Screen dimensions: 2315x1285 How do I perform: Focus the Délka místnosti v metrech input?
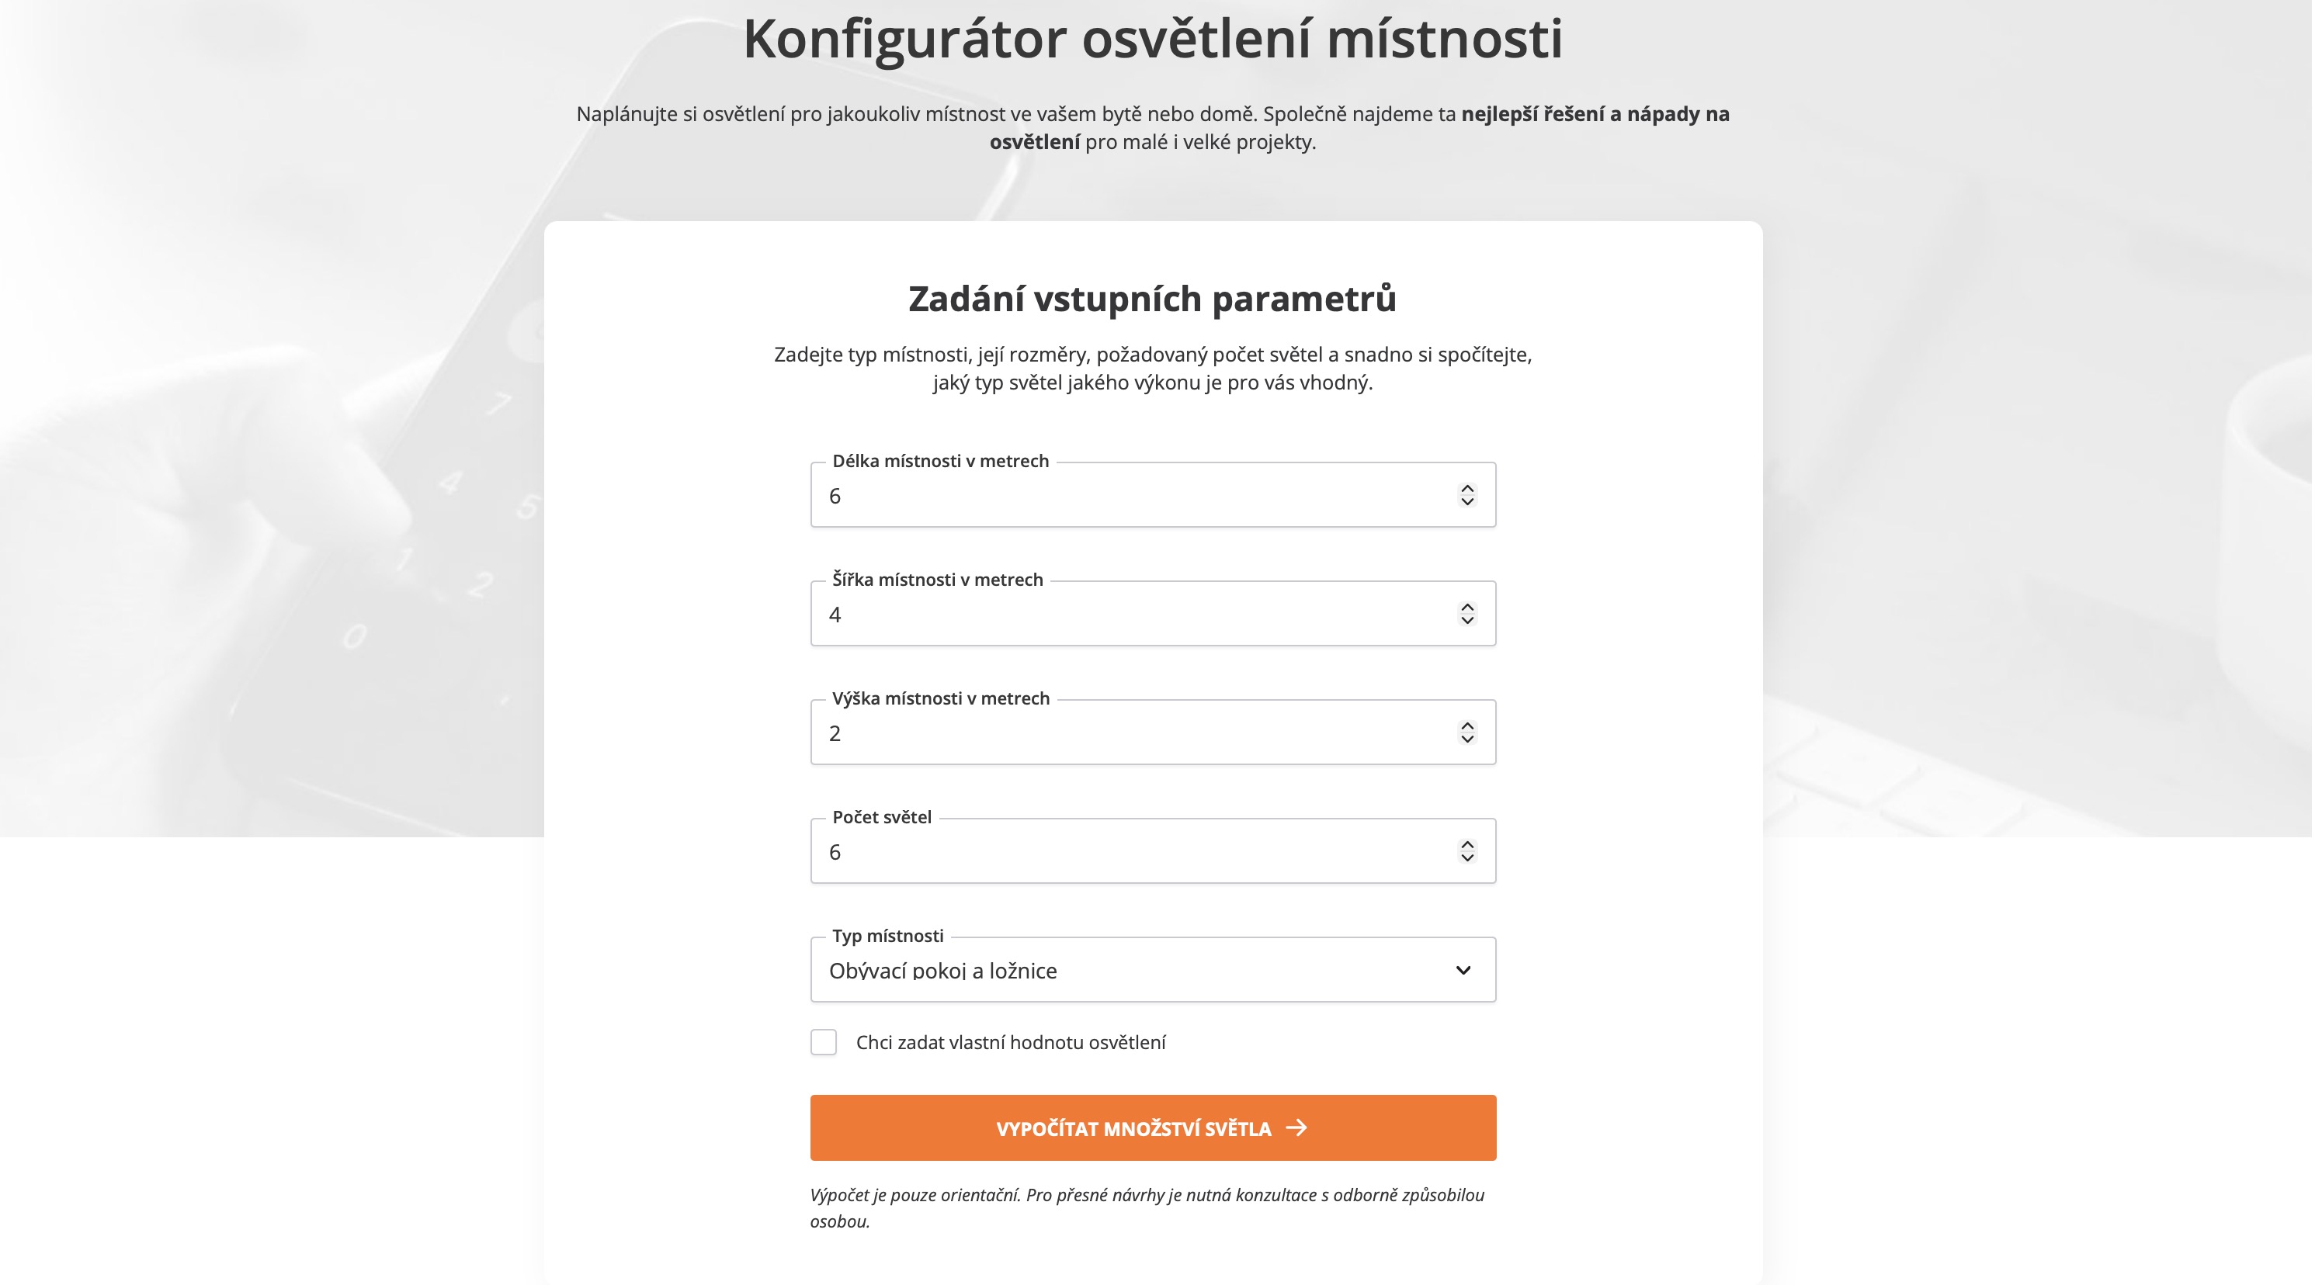[1133, 496]
